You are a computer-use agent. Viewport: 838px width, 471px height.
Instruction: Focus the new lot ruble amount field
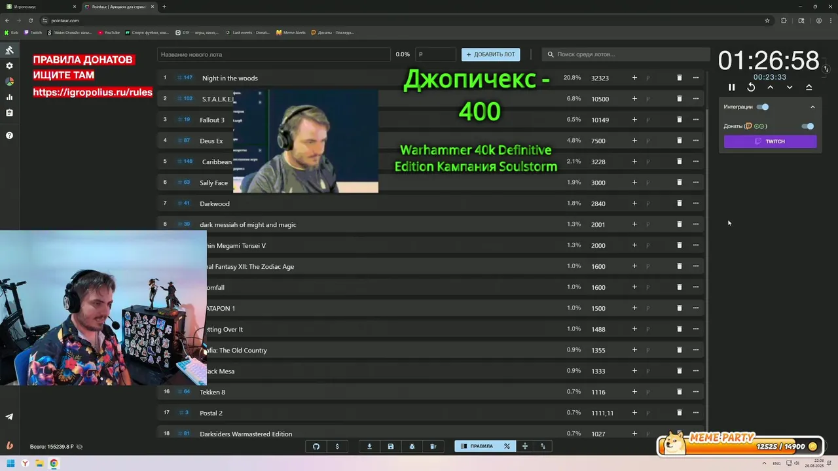[435, 54]
